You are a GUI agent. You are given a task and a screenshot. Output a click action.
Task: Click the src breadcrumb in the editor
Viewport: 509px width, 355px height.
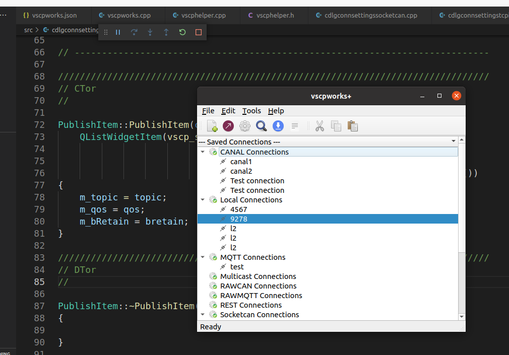click(28, 30)
